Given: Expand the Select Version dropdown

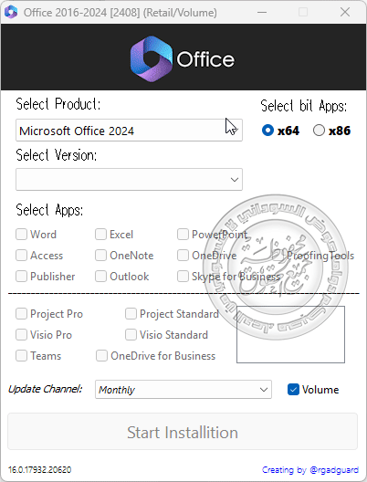Looking at the screenshot, I should pos(129,179).
